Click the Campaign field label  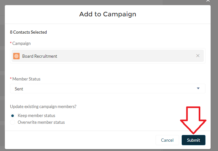click(x=21, y=43)
